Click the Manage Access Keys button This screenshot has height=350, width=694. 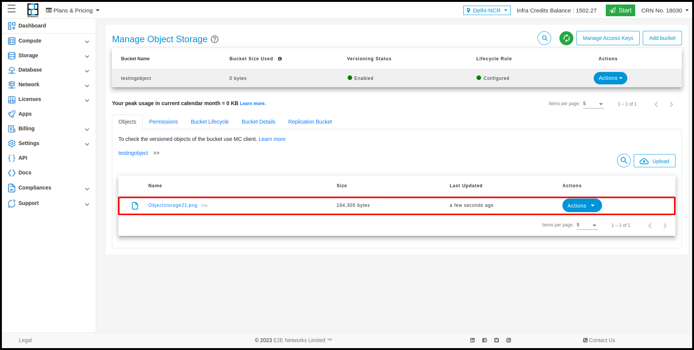(x=608, y=38)
